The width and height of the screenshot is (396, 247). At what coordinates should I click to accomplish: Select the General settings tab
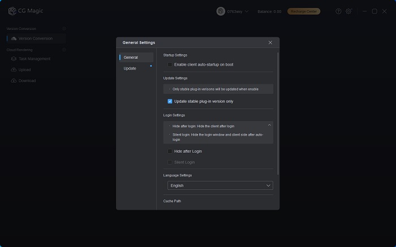[x=131, y=57]
